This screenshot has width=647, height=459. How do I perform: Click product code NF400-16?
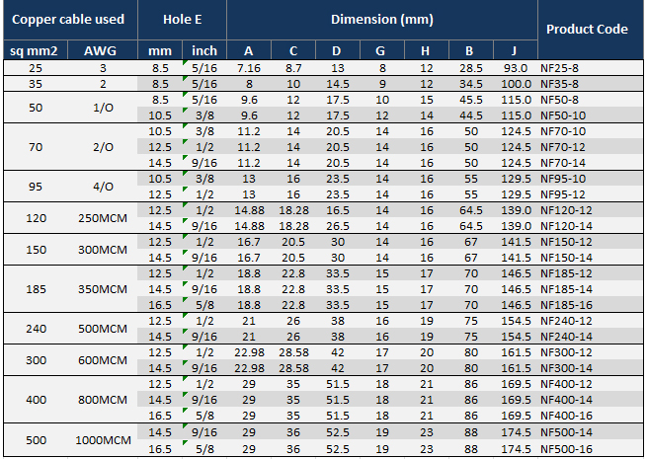click(x=566, y=416)
